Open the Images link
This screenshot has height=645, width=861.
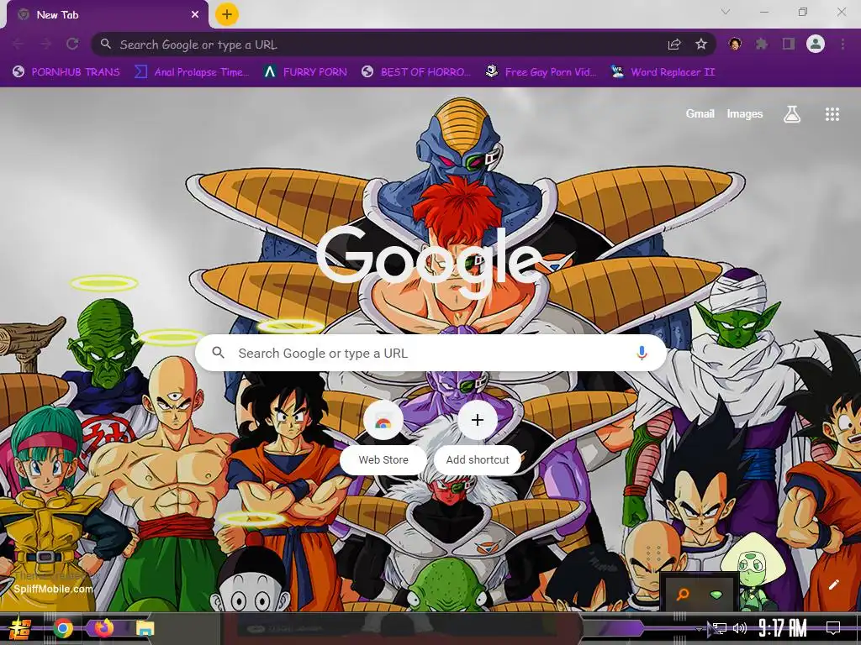pyautogui.click(x=745, y=113)
